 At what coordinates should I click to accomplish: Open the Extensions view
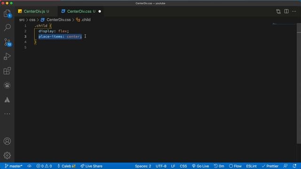coord(7,71)
